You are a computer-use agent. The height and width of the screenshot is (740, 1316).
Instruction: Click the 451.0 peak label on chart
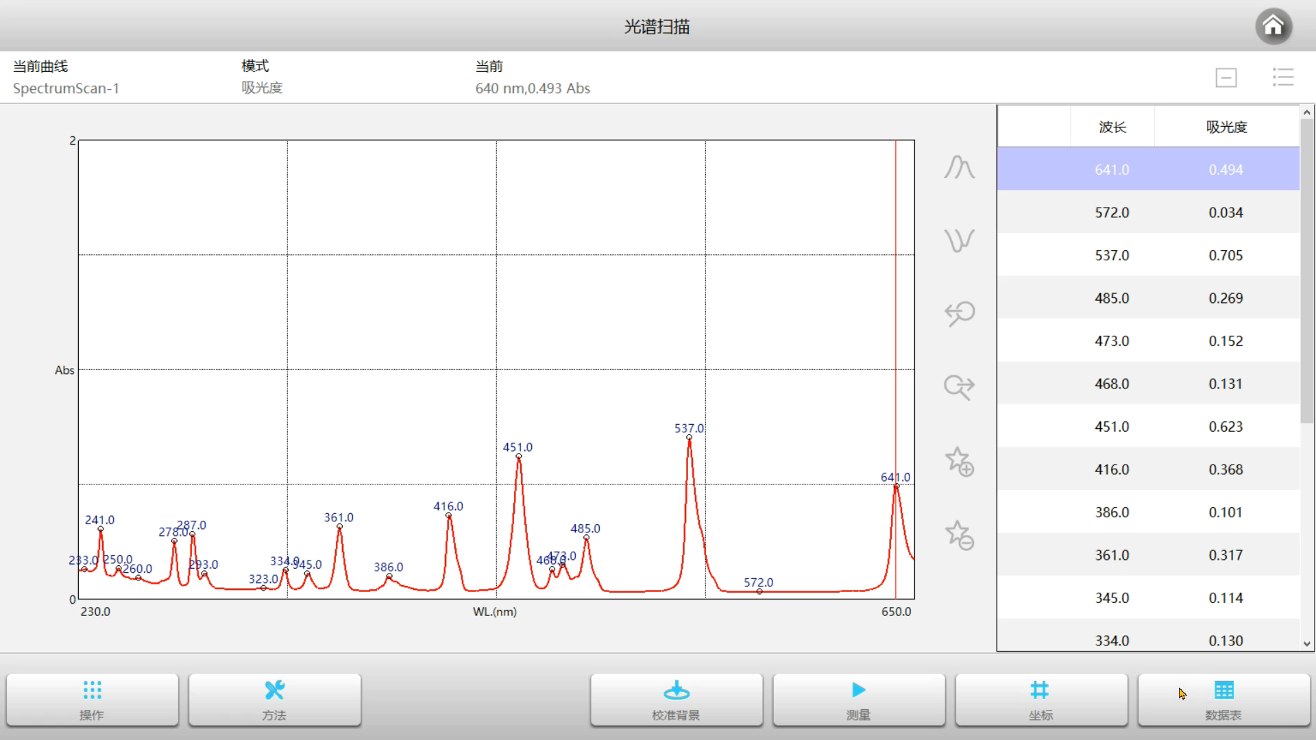click(517, 447)
